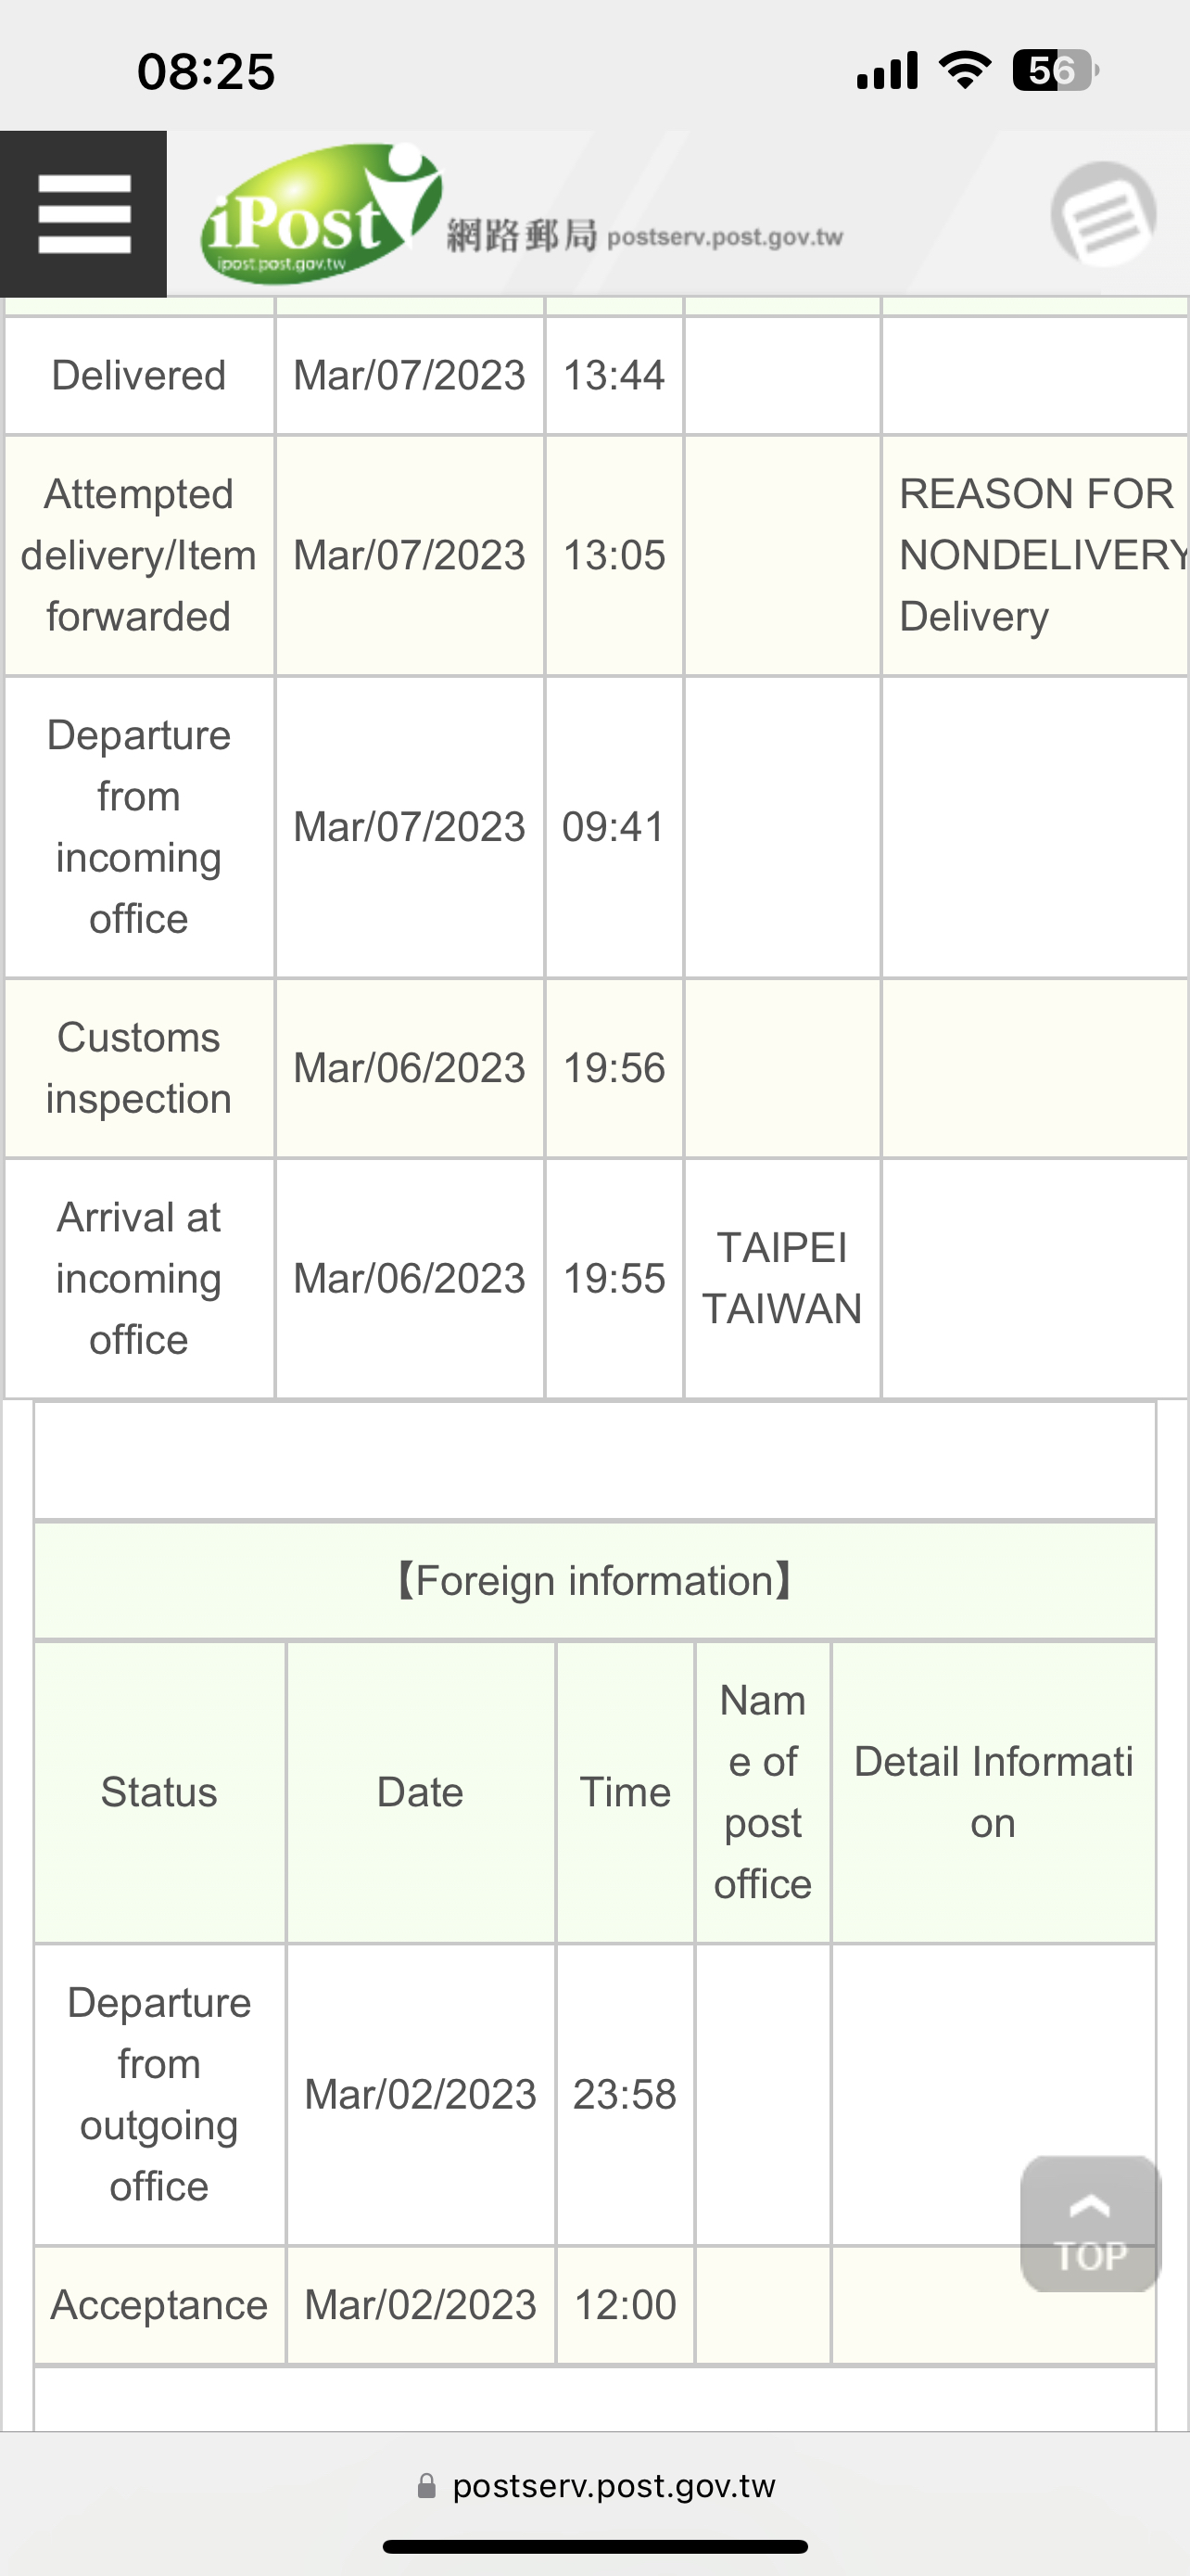This screenshot has height=2576, width=1190.
Task: Tap the Detail Information column header
Action: click(994, 1792)
